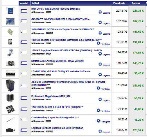Open Logitech keyboard and mouse thumbnail
This screenshot has width=147, height=137.
pyautogui.click(x=10, y=130)
